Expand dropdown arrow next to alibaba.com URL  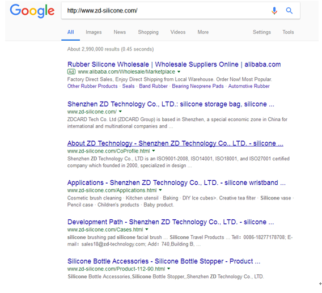point(179,71)
